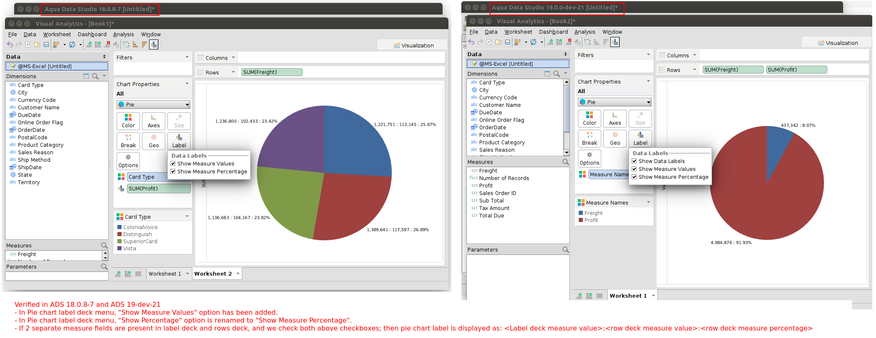Click the worksheet list icon at Book1 bottom
Viewport: 876px width, 338px height.
[x=138, y=274]
